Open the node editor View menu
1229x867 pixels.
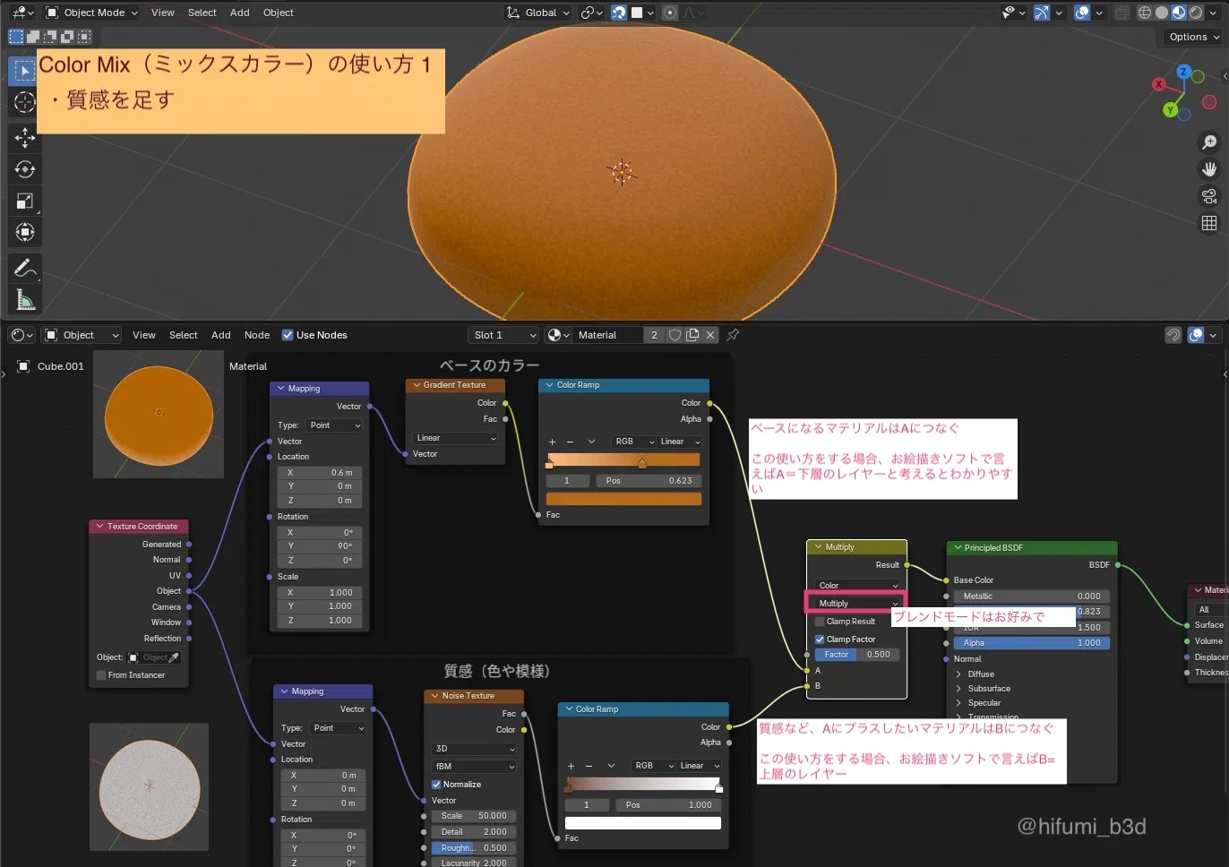click(x=144, y=335)
